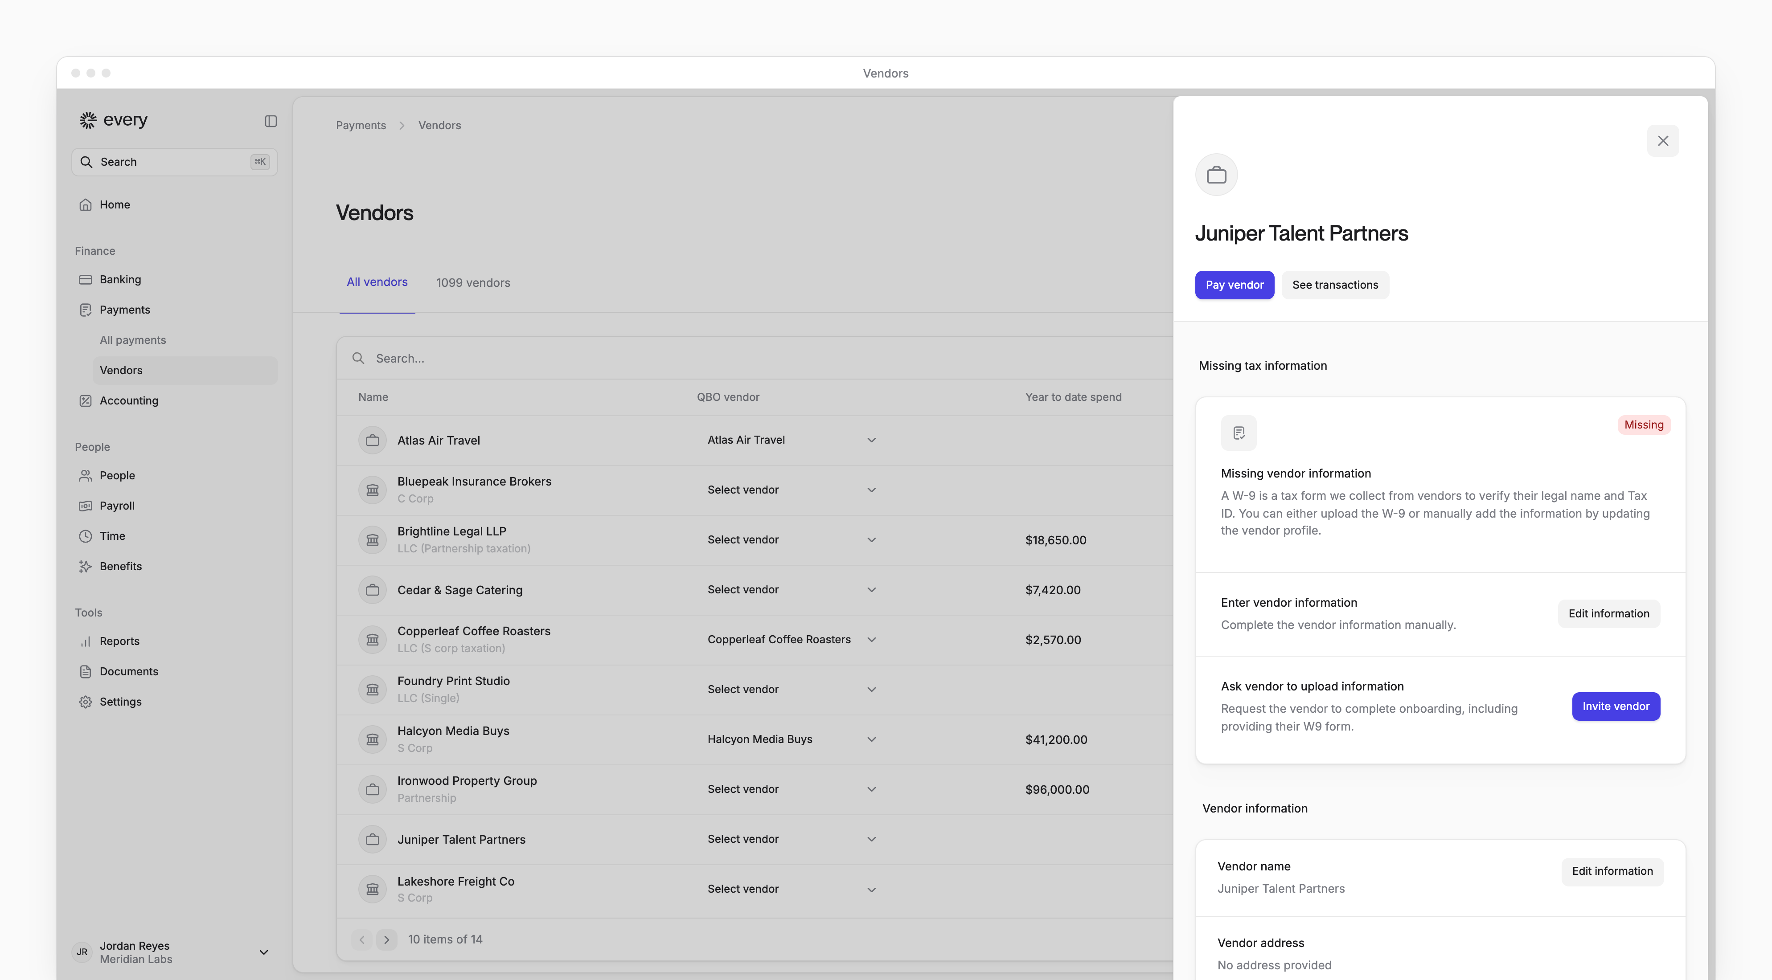Select the Lakeshore Freight Co vendor
Image resolution: width=1772 pixels, height=980 pixels.
point(754,889)
